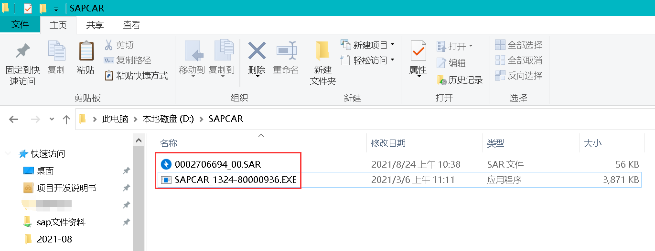Image resolution: width=655 pixels, height=251 pixels.
Task: Click the SAR 文件 type cell
Action: (x=505, y=164)
